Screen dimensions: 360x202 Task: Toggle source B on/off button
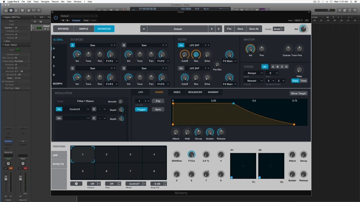pyautogui.click(x=124, y=45)
